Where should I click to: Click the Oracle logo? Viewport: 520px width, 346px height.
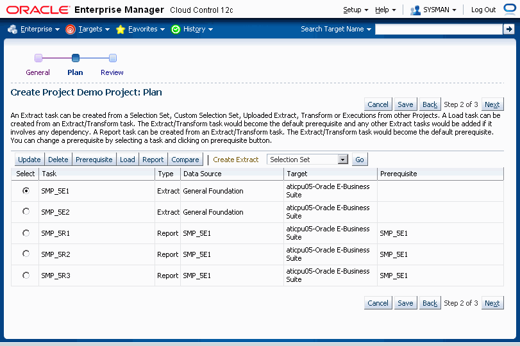[x=38, y=10]
